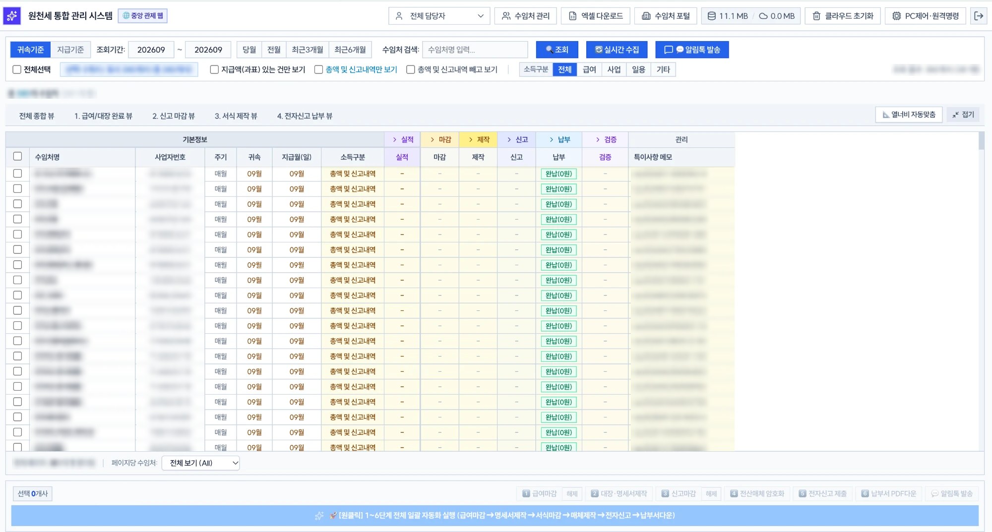992x532 pixels.
Task: Click the 조회 search button
Action: [x=557, y=50]
